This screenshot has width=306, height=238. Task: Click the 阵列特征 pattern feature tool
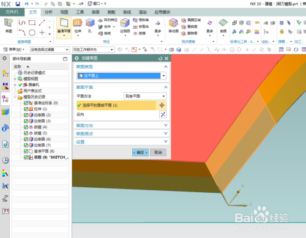[x=108, y=20]
